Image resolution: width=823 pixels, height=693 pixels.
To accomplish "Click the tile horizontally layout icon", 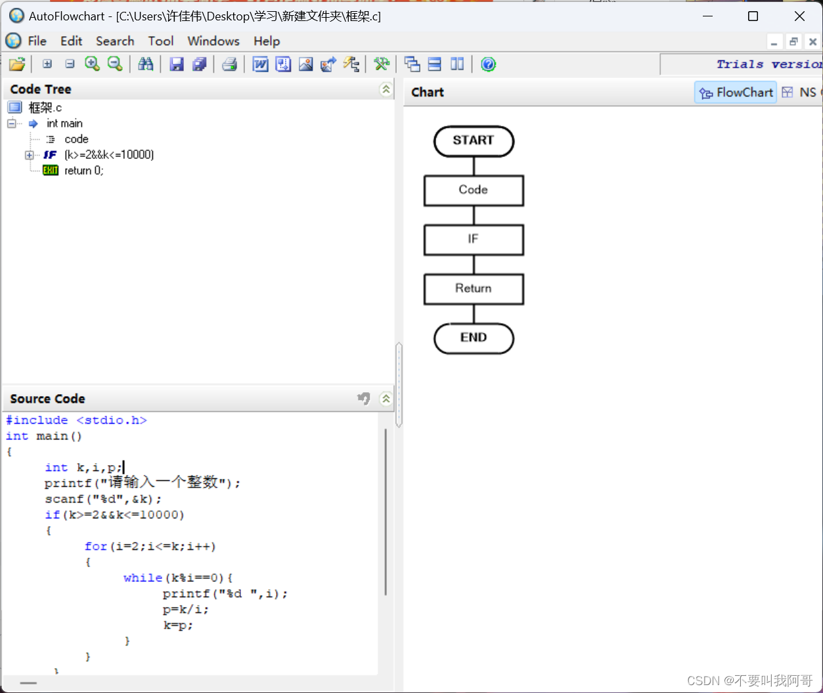I will [x=434, y=64].
